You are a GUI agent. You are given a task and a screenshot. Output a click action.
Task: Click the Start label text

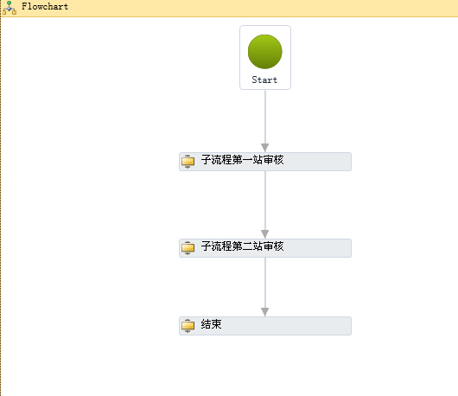pyautogui.click(x=264, y=80)
